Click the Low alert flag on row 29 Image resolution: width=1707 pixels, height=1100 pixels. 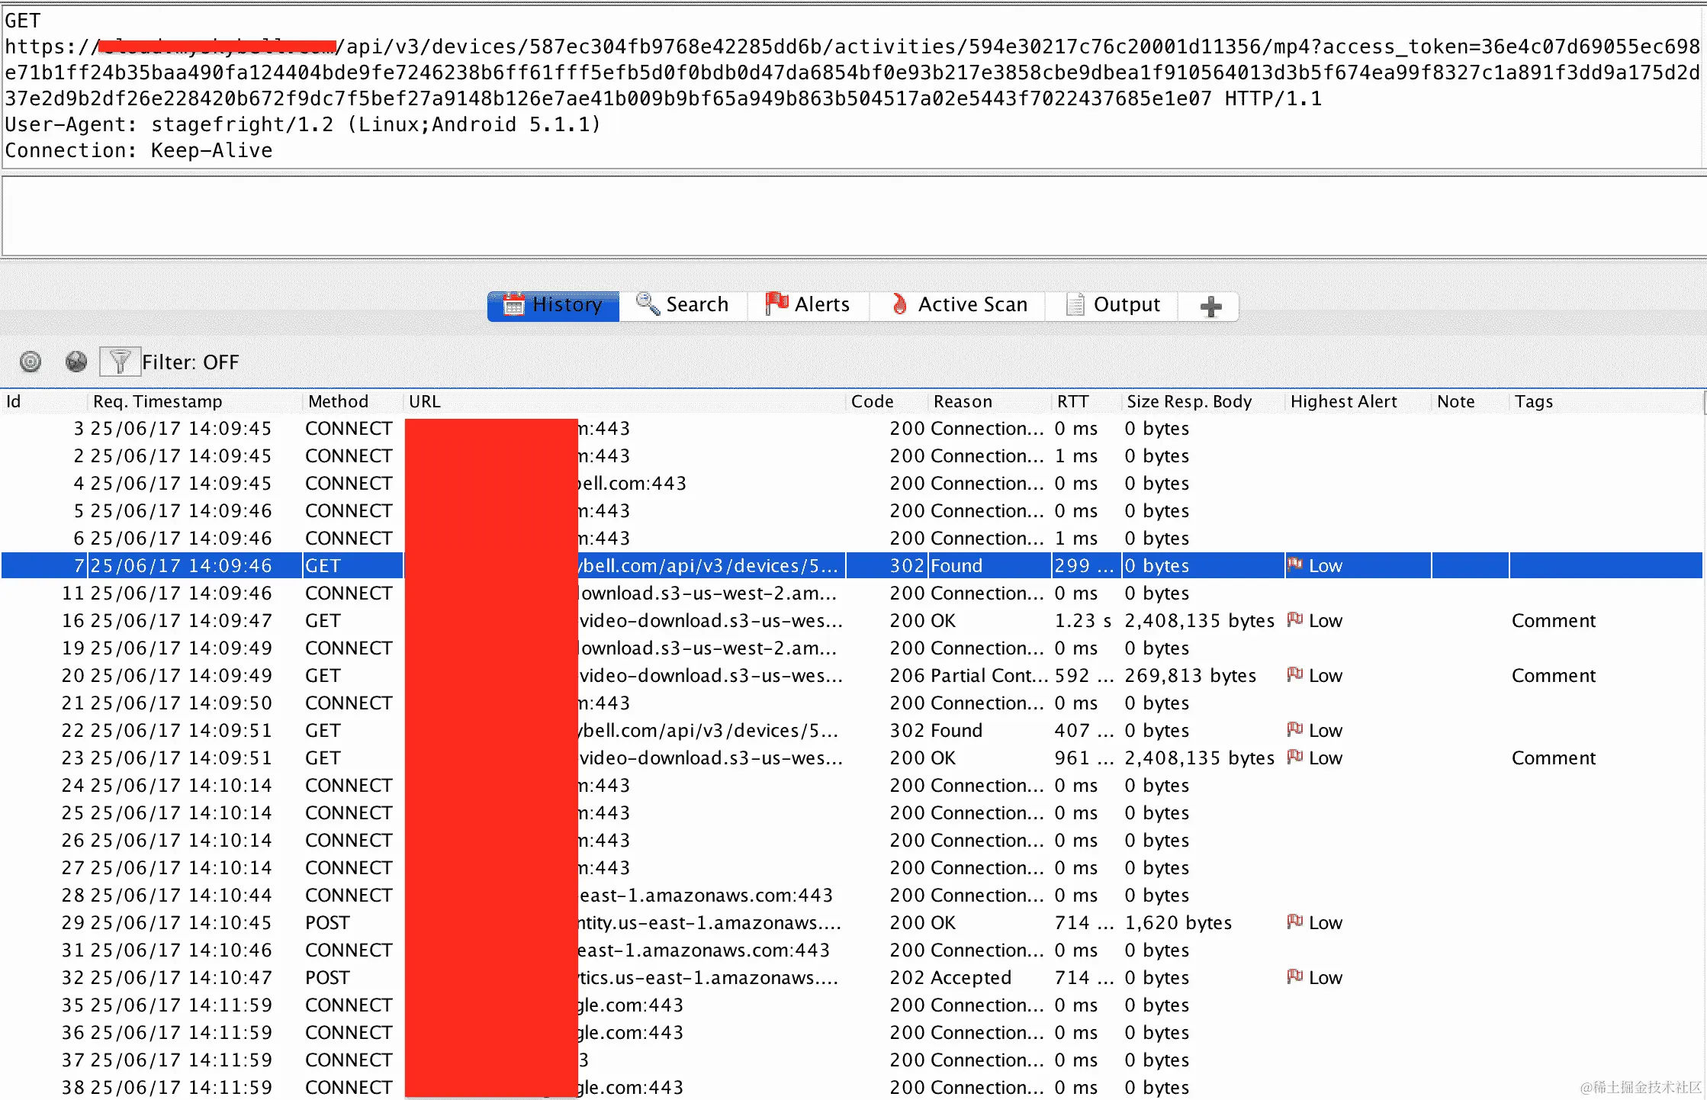coord(1294,922)
